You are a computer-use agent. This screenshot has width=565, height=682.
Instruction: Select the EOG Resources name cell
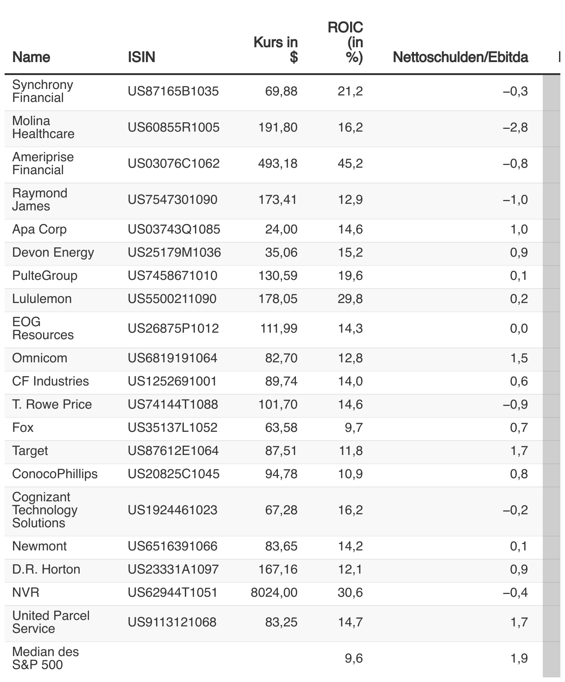[43, 328]
